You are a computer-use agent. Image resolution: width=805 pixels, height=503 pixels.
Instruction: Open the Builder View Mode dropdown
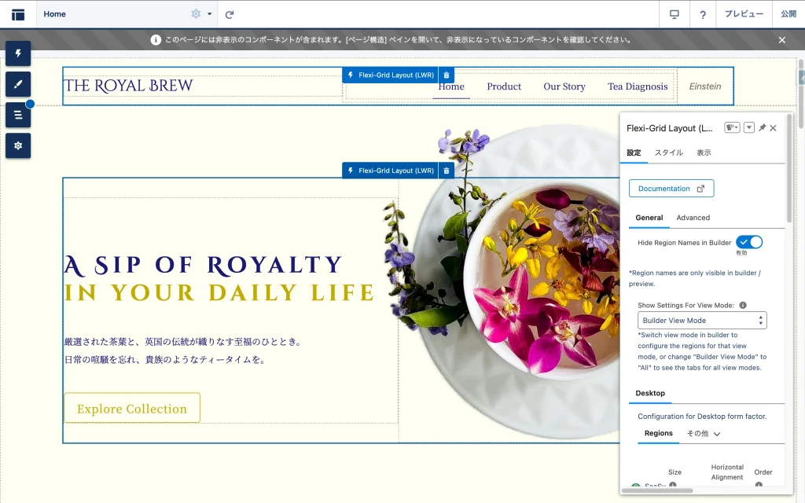coord(702,321)
